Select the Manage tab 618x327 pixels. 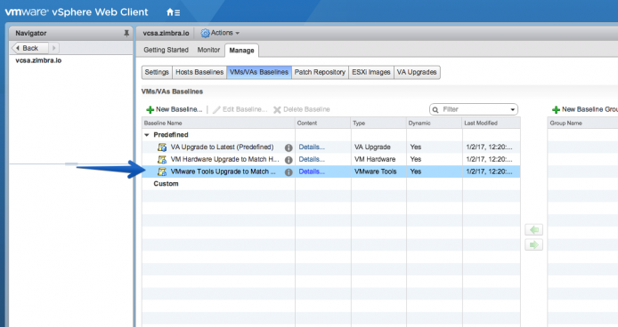(x=241, y=51)
